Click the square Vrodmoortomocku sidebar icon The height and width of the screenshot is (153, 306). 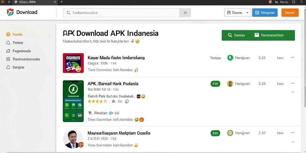[x=8, y=59]
